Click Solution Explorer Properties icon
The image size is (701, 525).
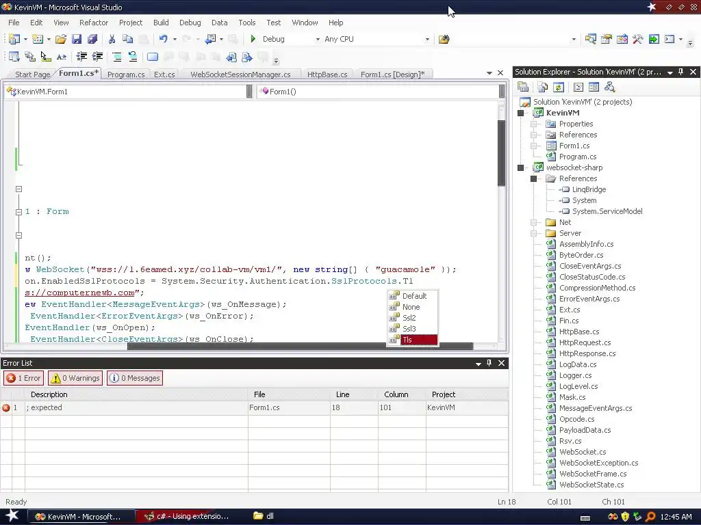pos(522,87)
